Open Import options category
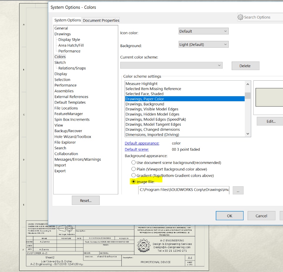 60,165
